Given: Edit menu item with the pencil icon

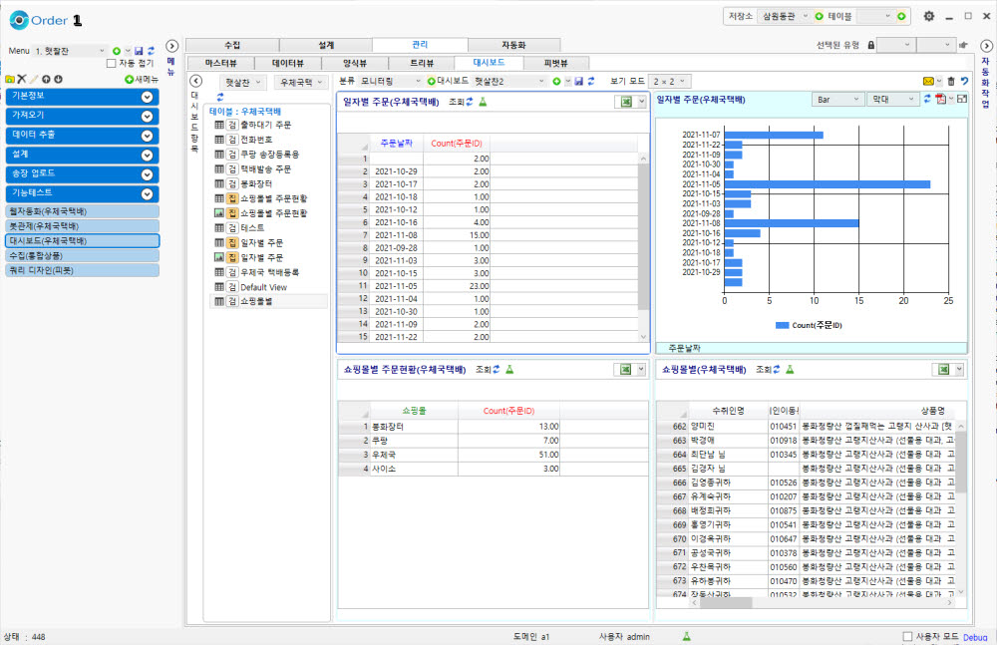Looking at the screenshot, I should click(x=34, y=79).
